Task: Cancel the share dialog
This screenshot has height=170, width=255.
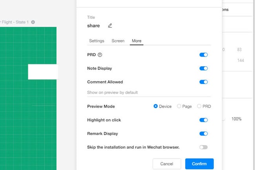Action: click(x=167, y=164)
